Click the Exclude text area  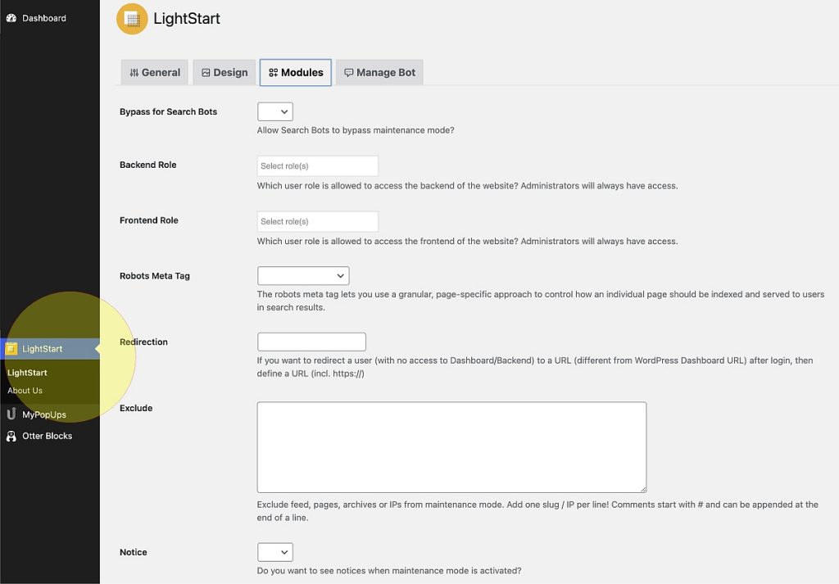[x=451, y=446]
